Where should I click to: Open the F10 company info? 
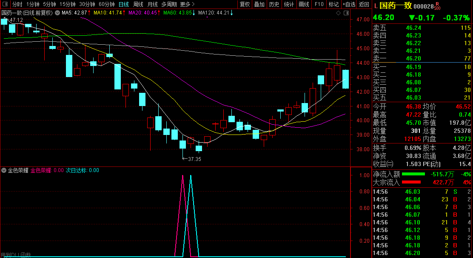319,4
